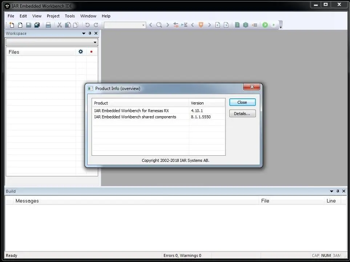Screen dimensions: 350x262
Task: Click the Line column header in Build
Action: [332, 201]
